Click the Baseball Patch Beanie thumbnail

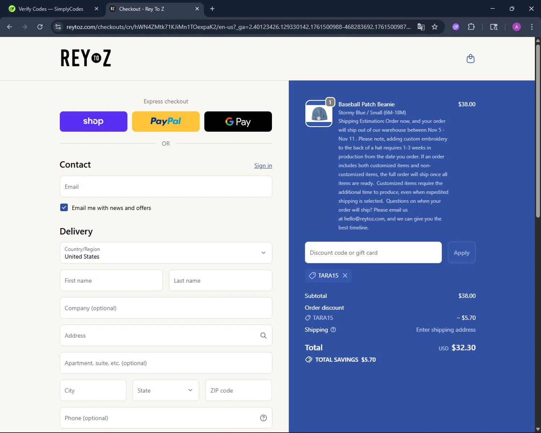coord(319,114)
